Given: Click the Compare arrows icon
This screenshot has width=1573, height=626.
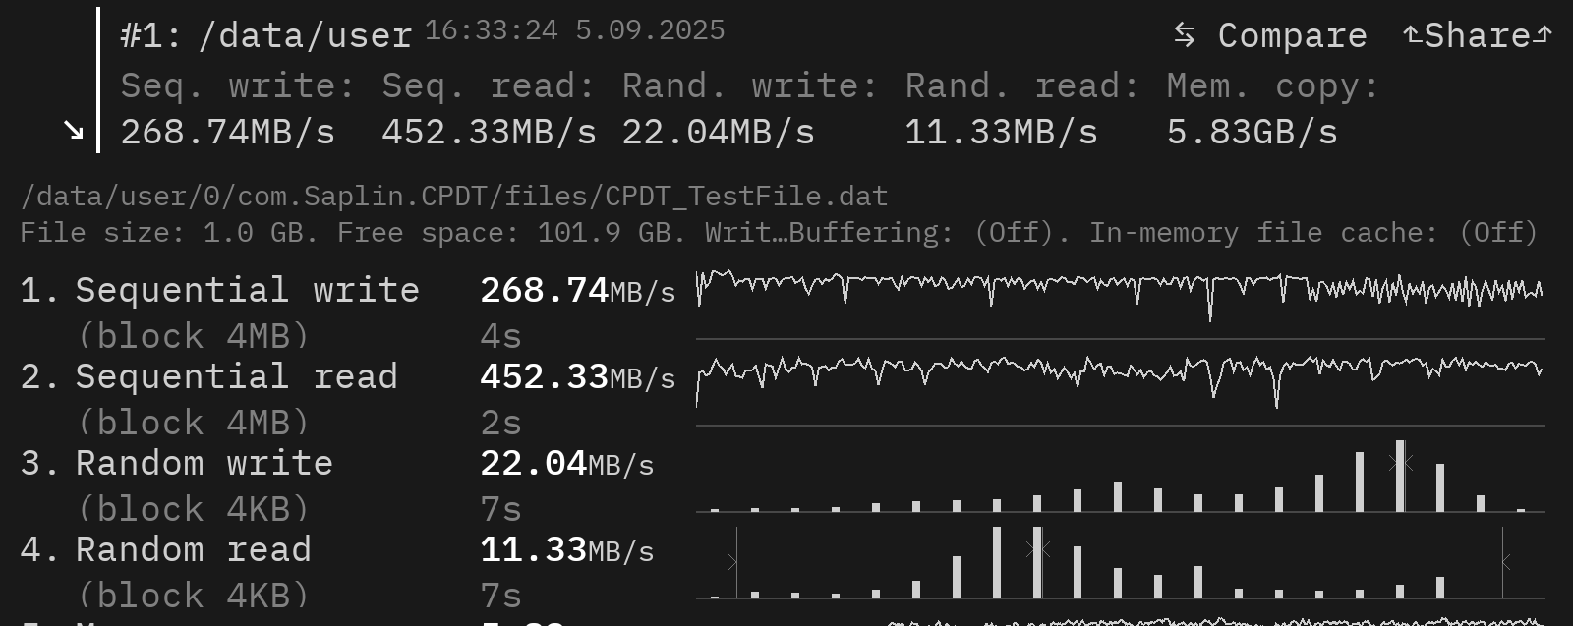Looking at the screenshot, I should click(x=1185, y=35).
